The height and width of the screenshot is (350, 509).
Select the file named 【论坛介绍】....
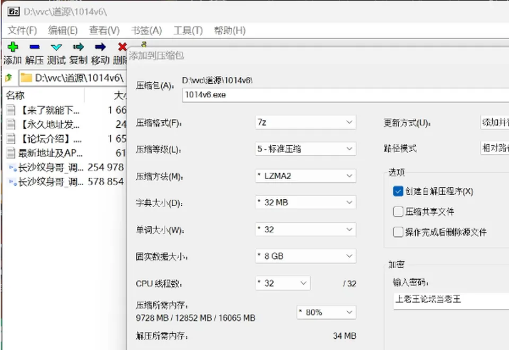50,138
